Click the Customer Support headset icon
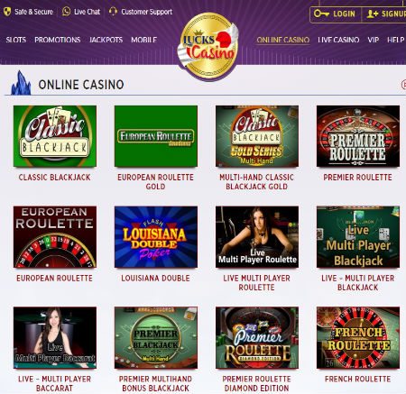 (113, 12)
